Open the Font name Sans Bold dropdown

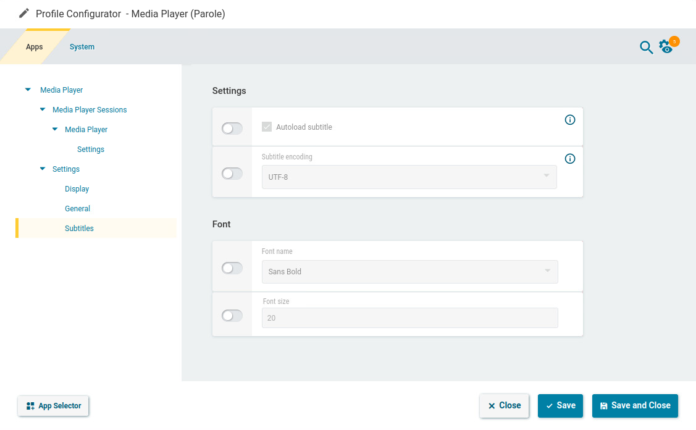coord(409,272)
